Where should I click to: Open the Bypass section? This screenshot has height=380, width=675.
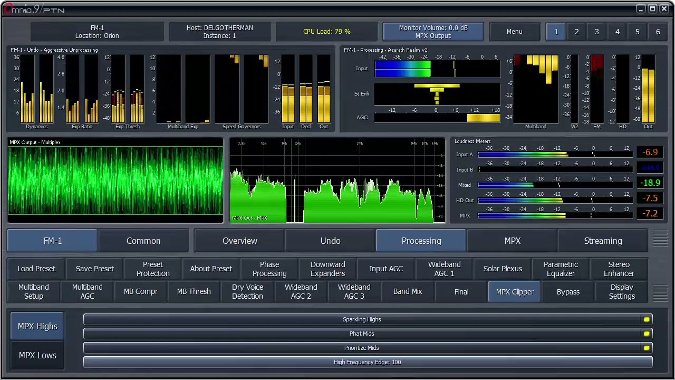568,291
